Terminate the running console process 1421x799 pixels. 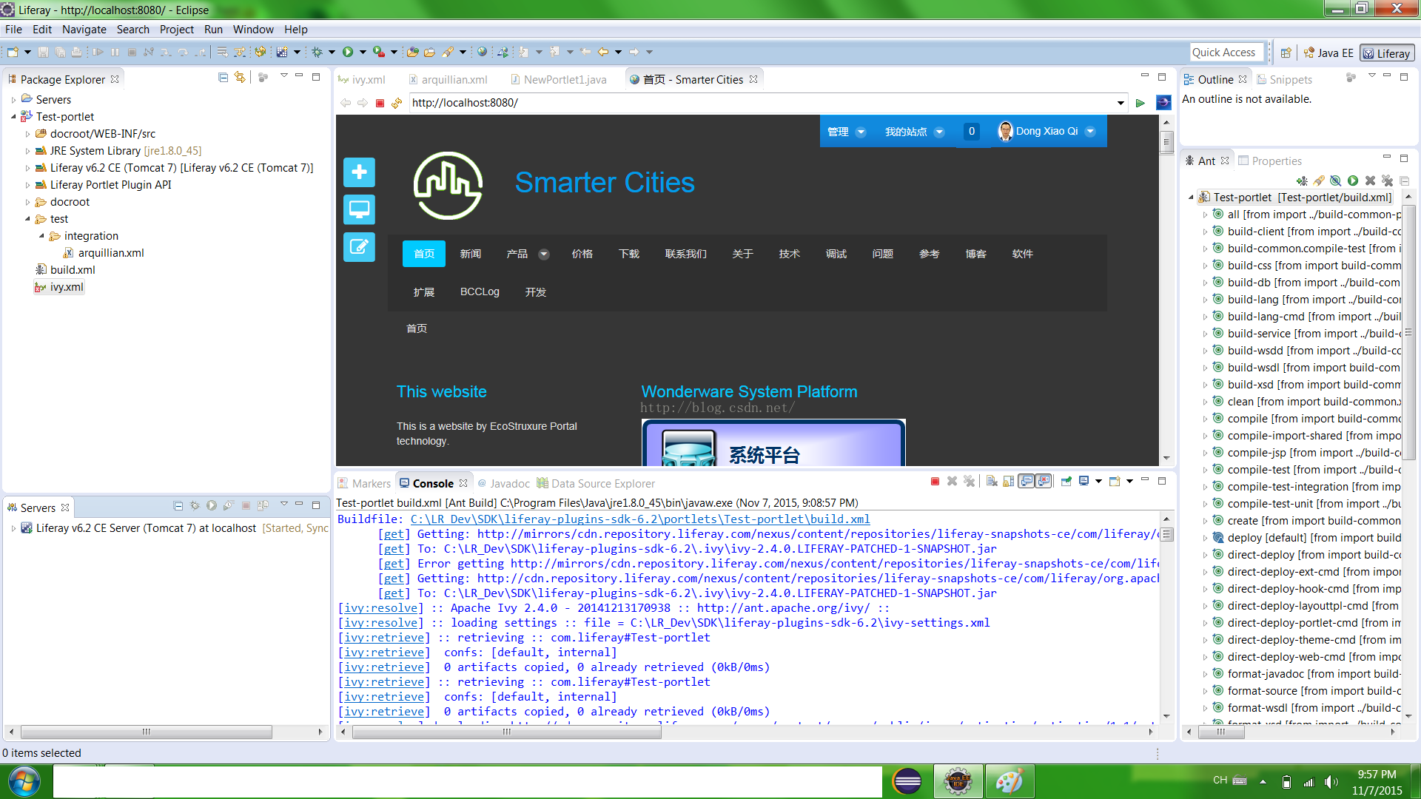click(x=935, y=482)
